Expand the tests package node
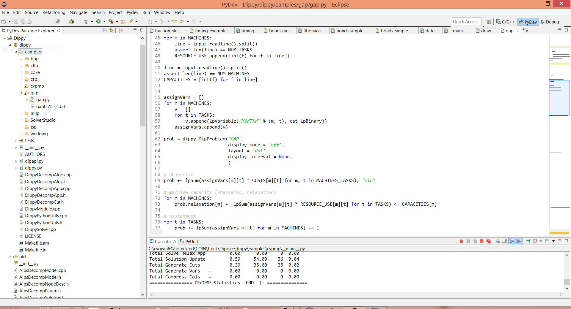The width and height of the screenshot is (571, 309). pos(16,141)
